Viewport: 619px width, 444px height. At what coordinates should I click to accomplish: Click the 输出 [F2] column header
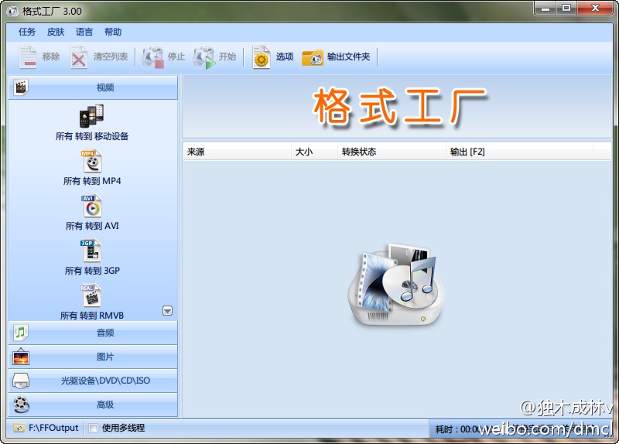pos(519,152)
